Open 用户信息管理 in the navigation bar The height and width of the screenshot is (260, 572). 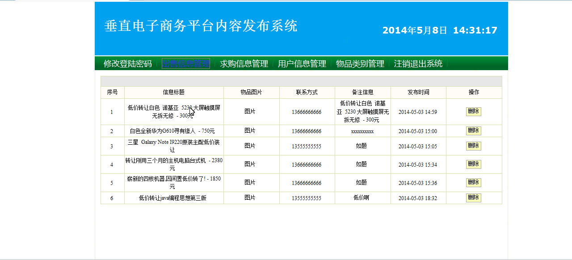302,64
